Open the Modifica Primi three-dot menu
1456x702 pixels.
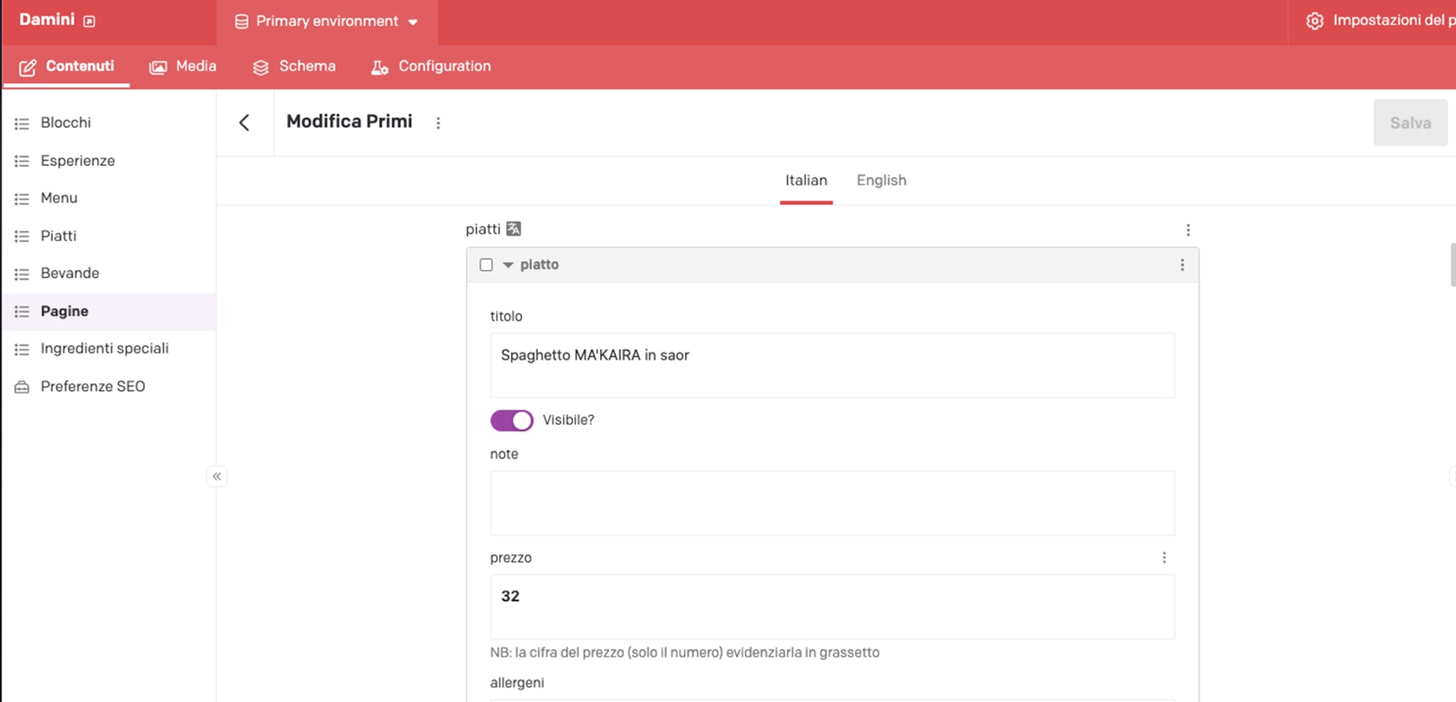pos(438,123)
